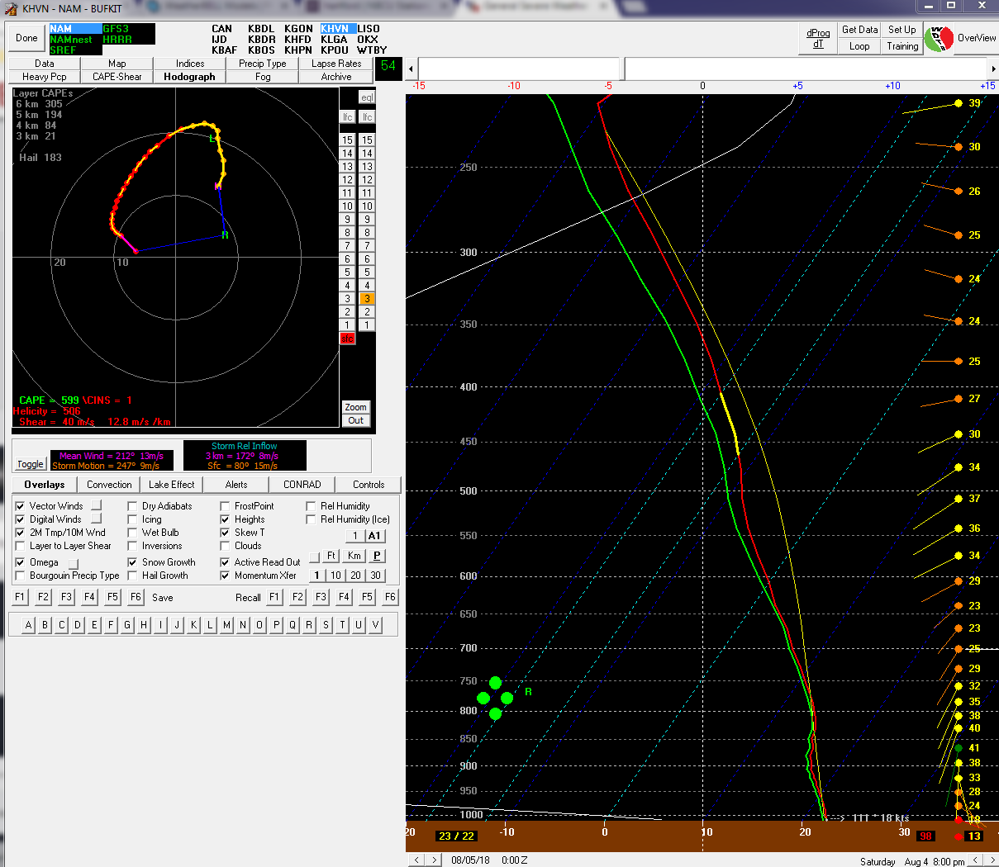Click the hodograph Zoom button
This screenshot has width=999, height=867.
pyautogui.click(x=355, y=407)
